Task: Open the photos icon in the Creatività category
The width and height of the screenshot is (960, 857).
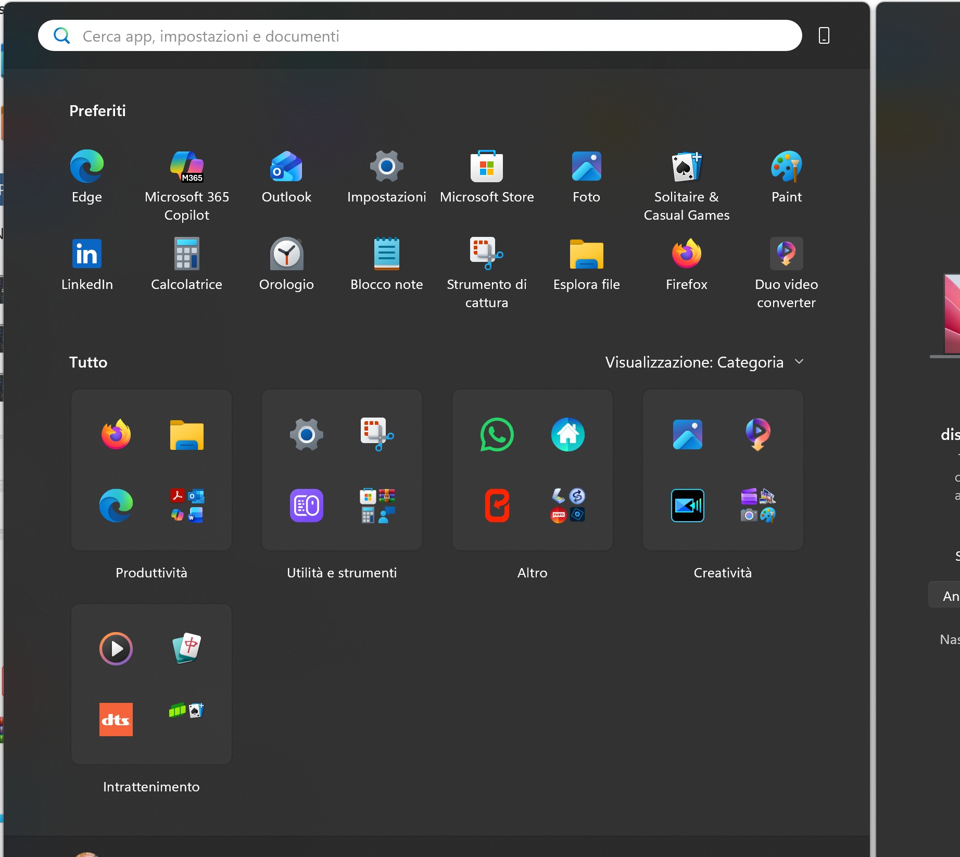Action: (688, 434)
